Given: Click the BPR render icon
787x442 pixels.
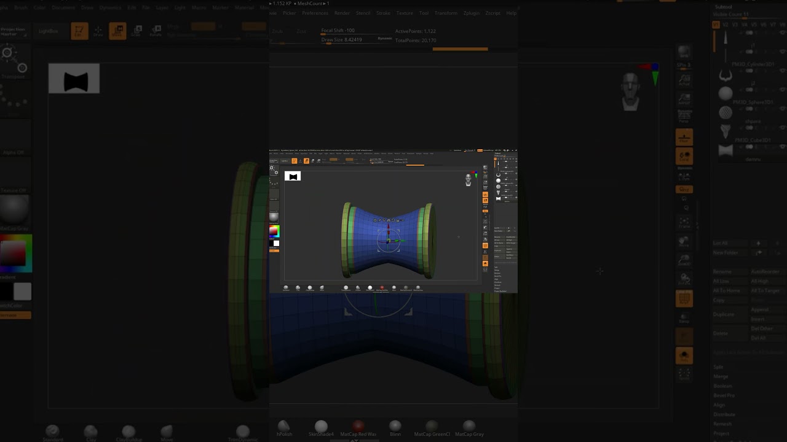Looking at the screenshot, I should point(684,53).
